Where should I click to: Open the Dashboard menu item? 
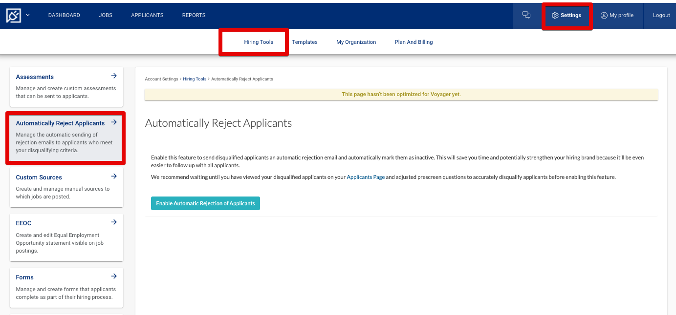pyautogui.click(x=64, y=15)
